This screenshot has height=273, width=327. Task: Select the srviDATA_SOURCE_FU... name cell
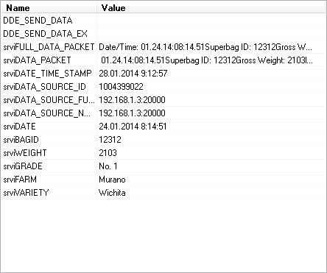point(49,100)
